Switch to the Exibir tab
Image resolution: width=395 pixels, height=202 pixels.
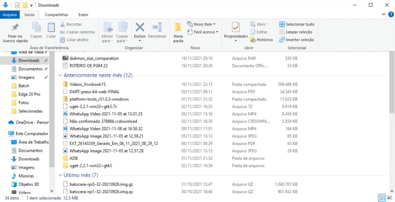coord(83,15)
